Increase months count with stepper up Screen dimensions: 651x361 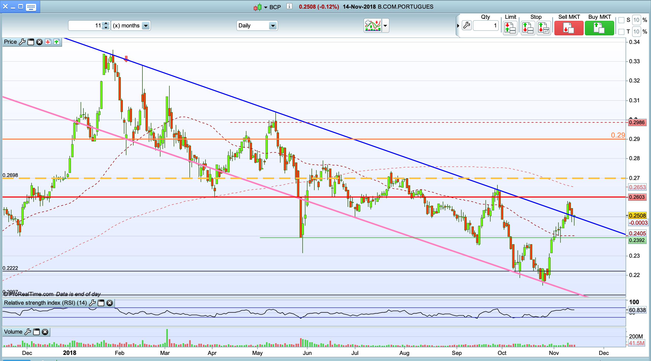pyautogui.click(x=106, y=24)
